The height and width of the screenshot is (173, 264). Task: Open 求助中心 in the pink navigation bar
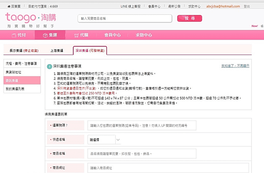[x=144, y=35]
